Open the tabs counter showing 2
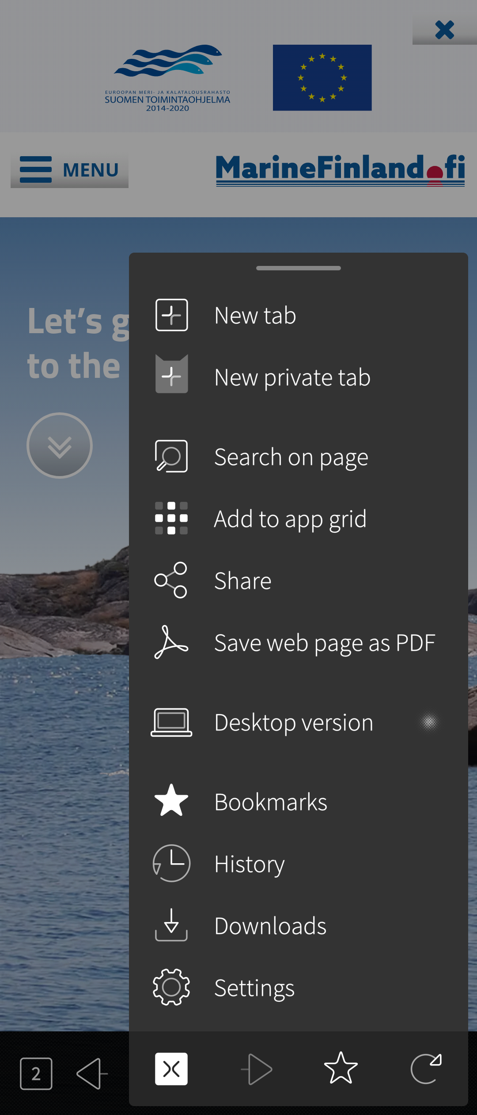The width and height of the screenshot is (477, 1115). [36, 1073]
